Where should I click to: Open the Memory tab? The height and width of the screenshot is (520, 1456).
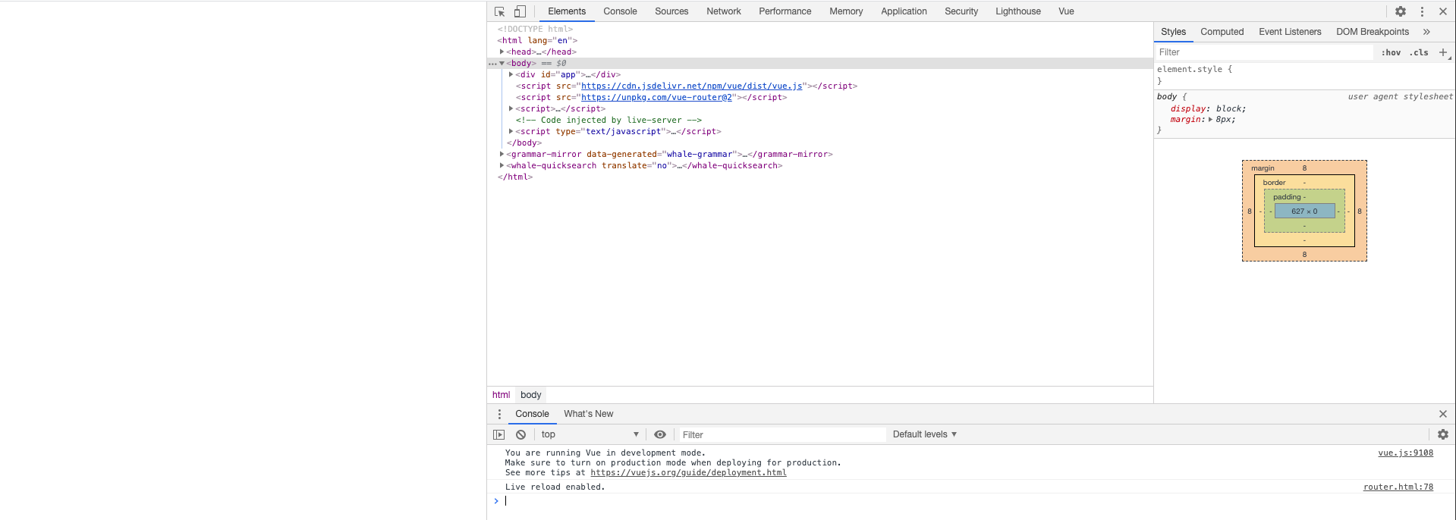(x=846, y=11)
